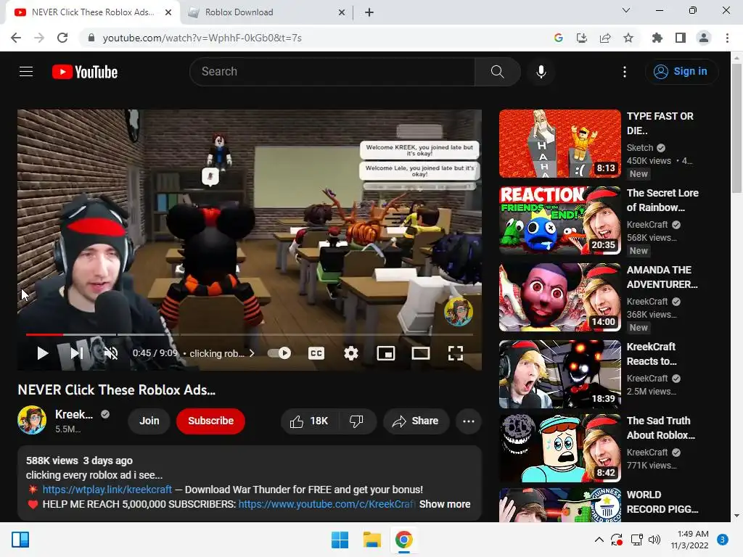Open the Chrome three-dot menu
This screenshot has height=557, width=743.
pos(727,38)
